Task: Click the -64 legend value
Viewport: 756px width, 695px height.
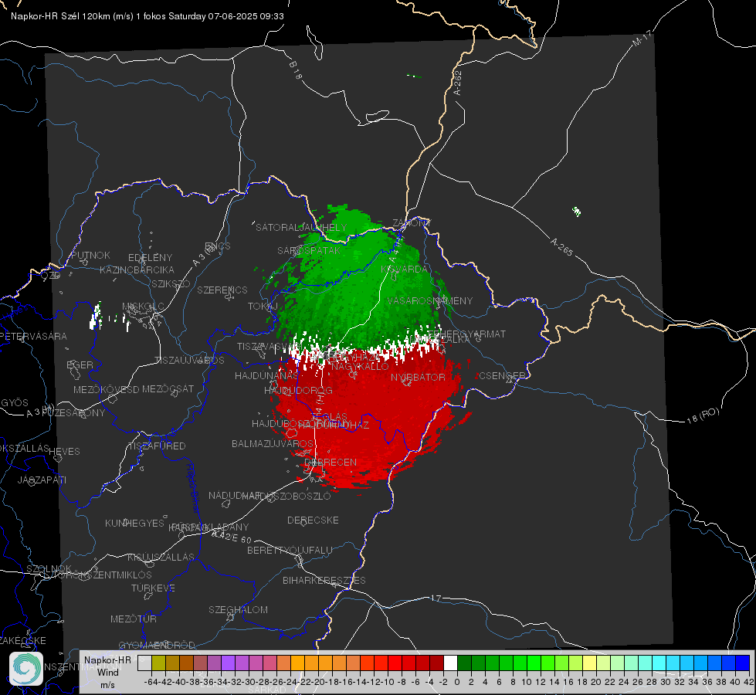Action: pyautogui.click(x=151, y=682)
